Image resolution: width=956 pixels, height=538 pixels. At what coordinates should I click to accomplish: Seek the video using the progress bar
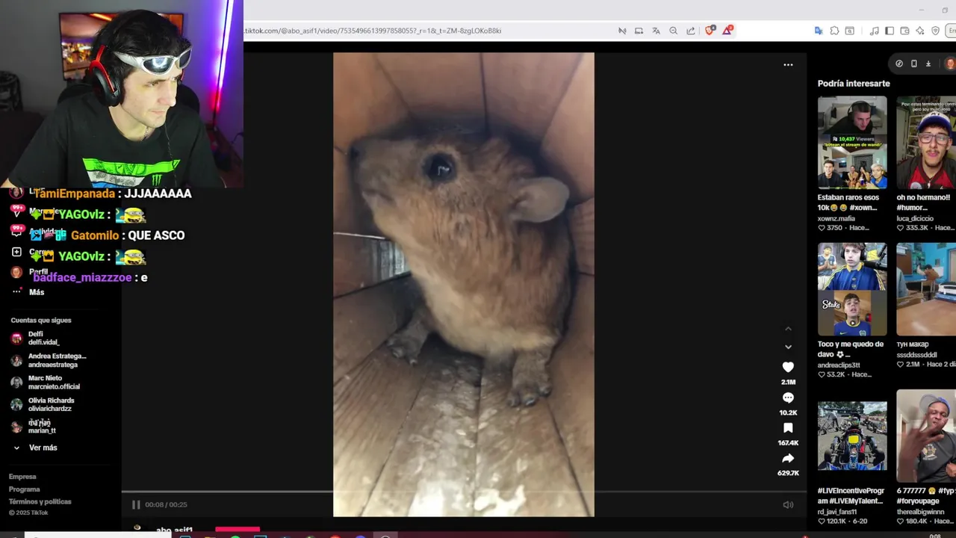click(464, 492)
